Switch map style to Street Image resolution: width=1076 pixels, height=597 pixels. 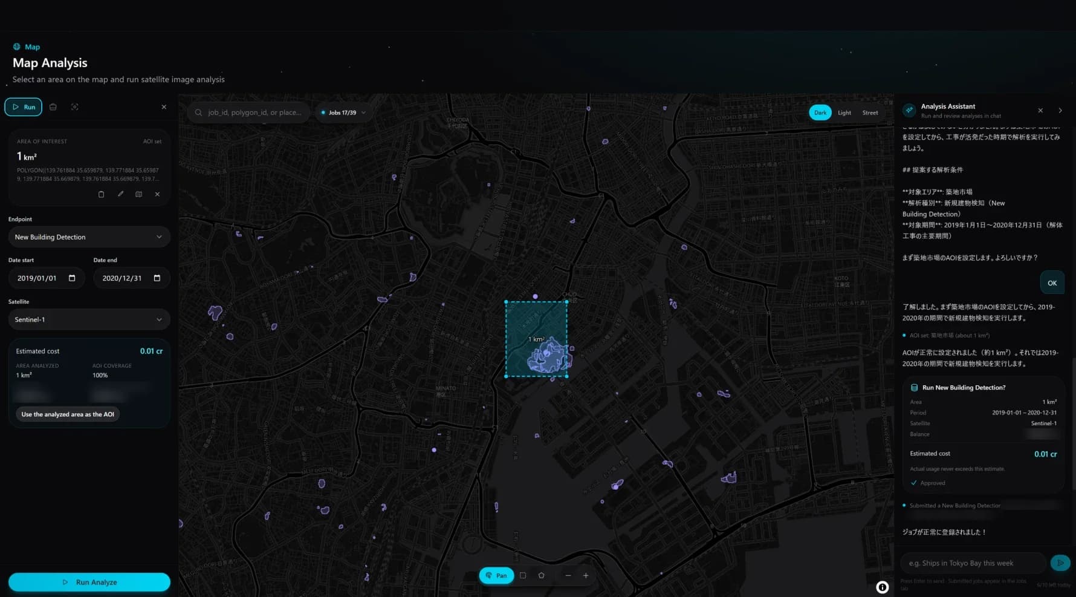[870, 113]
